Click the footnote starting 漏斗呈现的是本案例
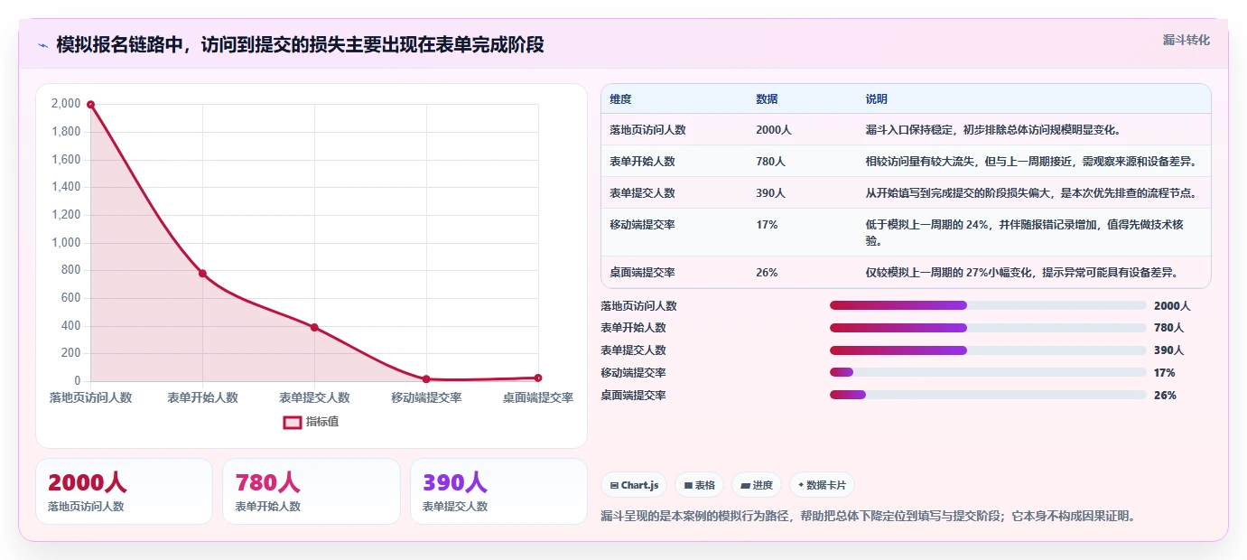Viewport: 1247px width, 560px height. coord(870,517)
